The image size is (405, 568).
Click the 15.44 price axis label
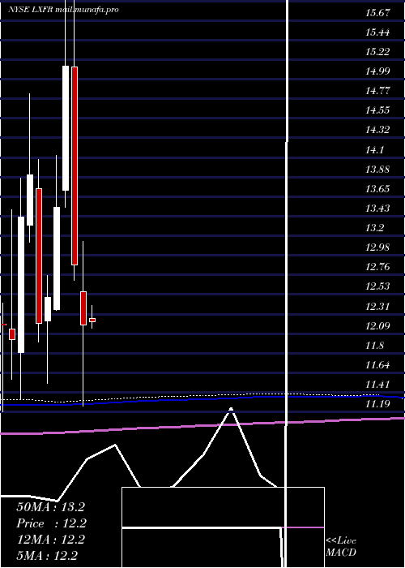click(377, 32)
